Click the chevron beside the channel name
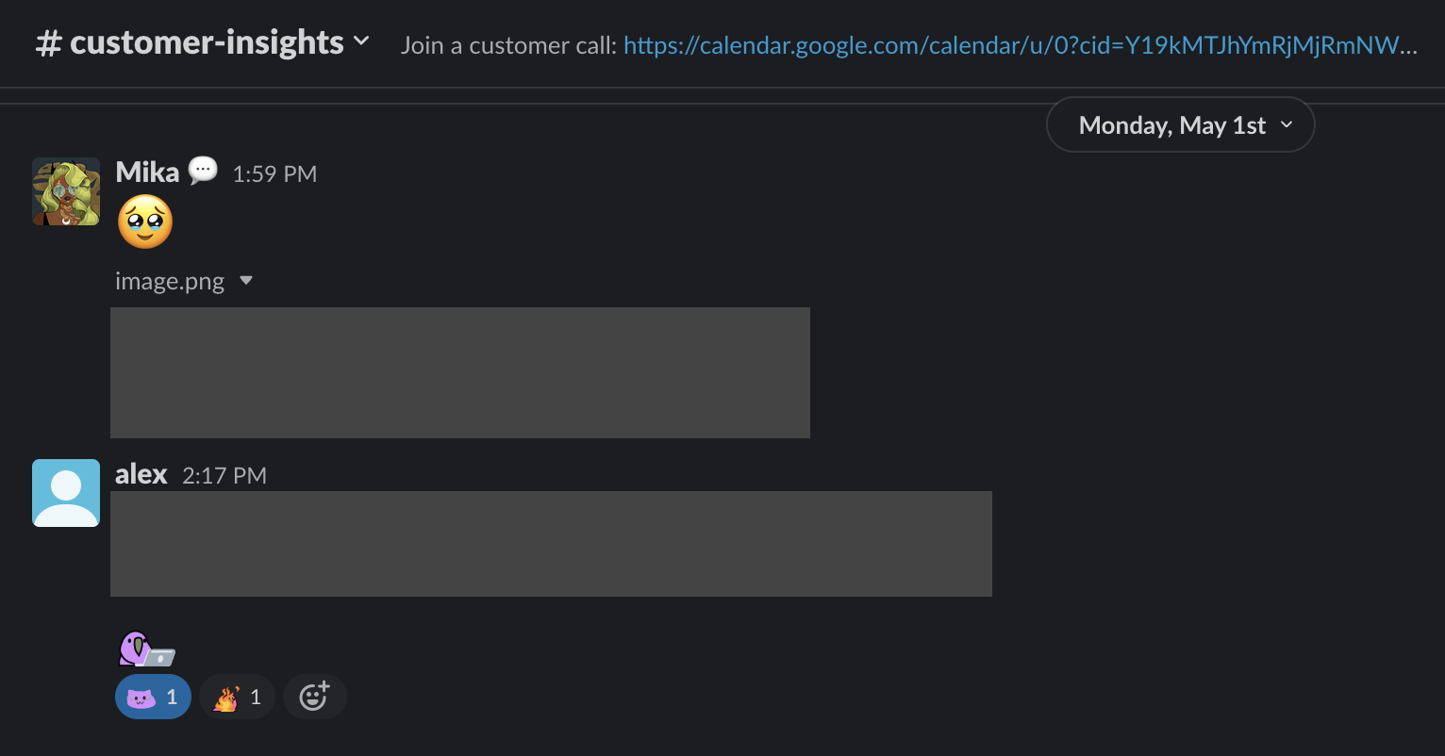Image resolution: width=1445 pixels, height=756 pixels. (x=361, y=41)
